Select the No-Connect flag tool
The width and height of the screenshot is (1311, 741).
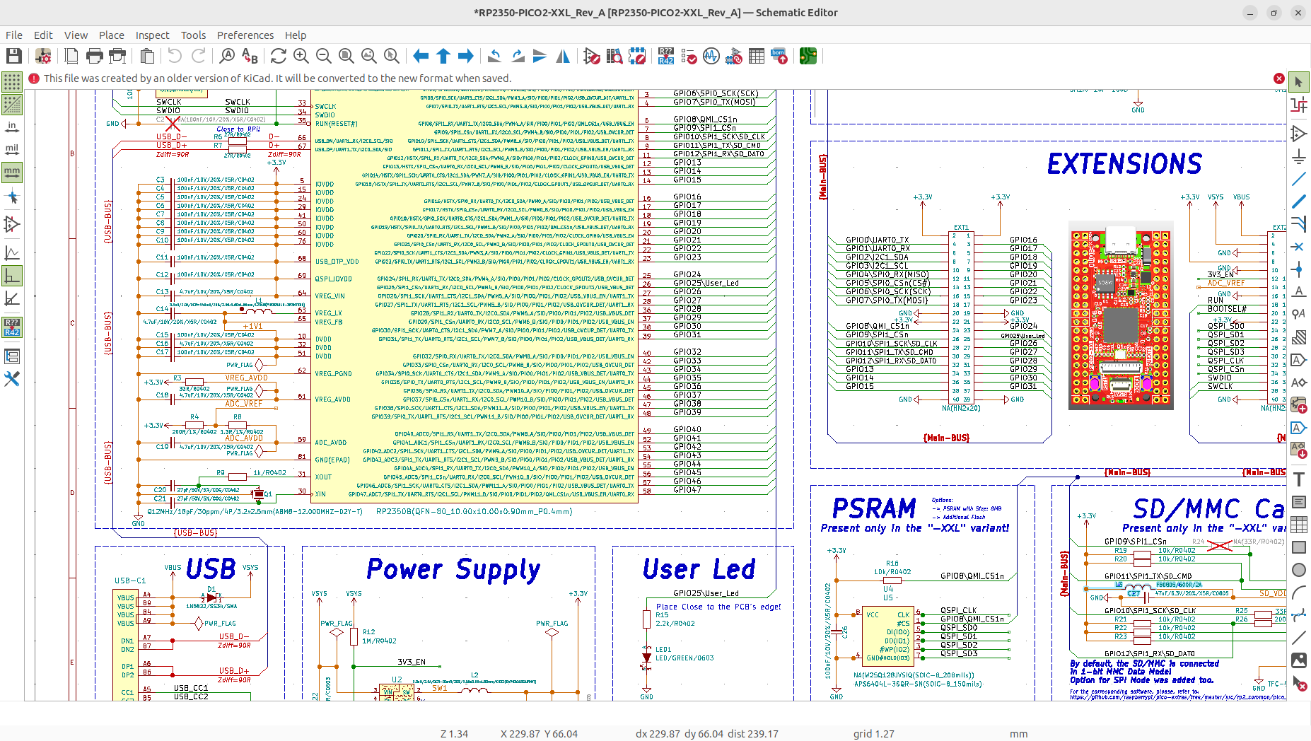1299,247
